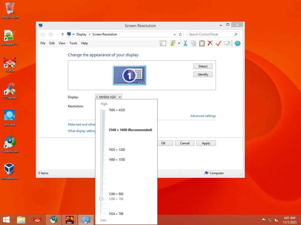
Task: Click the Email envelope toolbar icon
Action: pos(227,43)
